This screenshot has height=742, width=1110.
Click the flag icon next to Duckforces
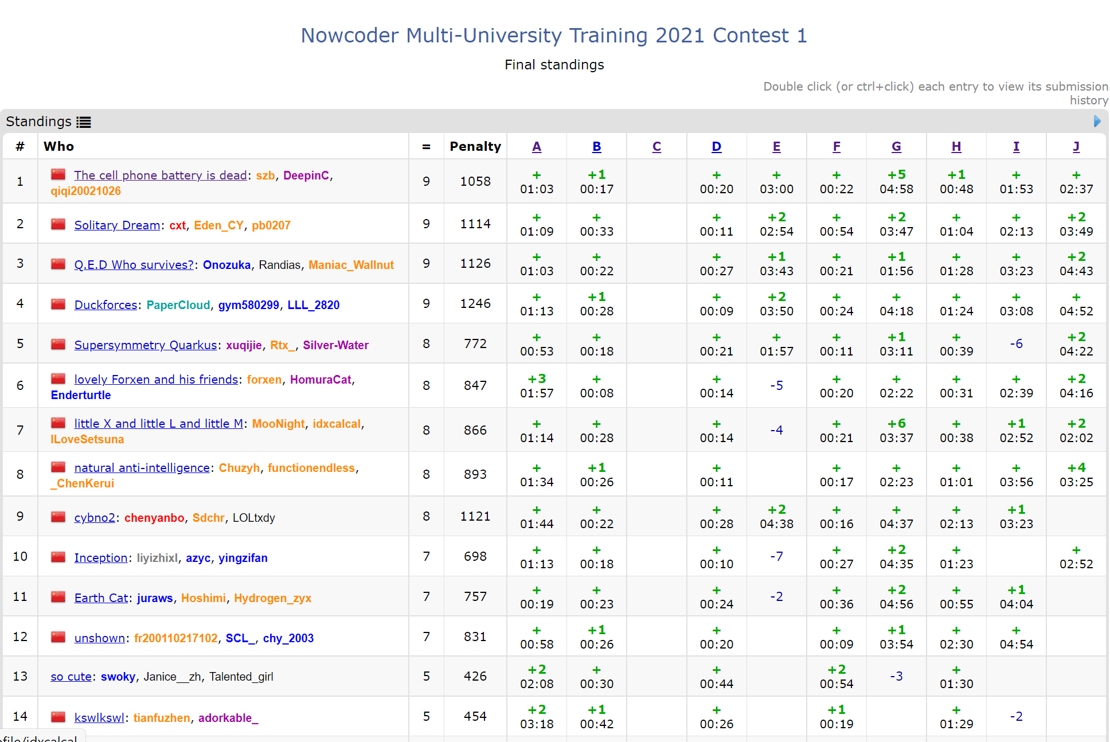pos(58,304)
